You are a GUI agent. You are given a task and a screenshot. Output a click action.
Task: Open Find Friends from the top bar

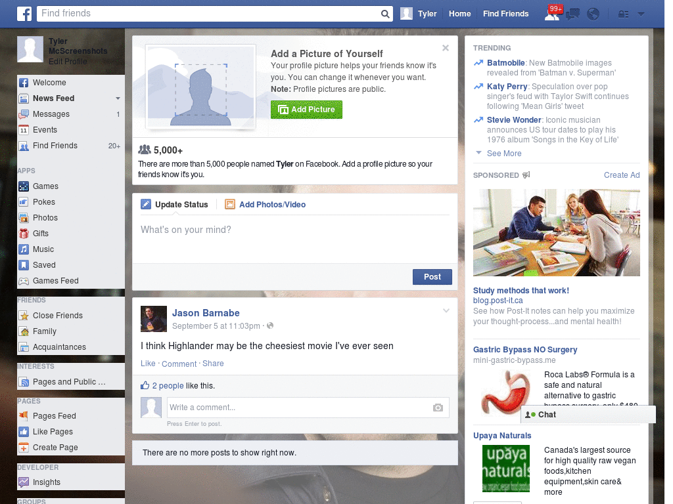coord(505,13)
